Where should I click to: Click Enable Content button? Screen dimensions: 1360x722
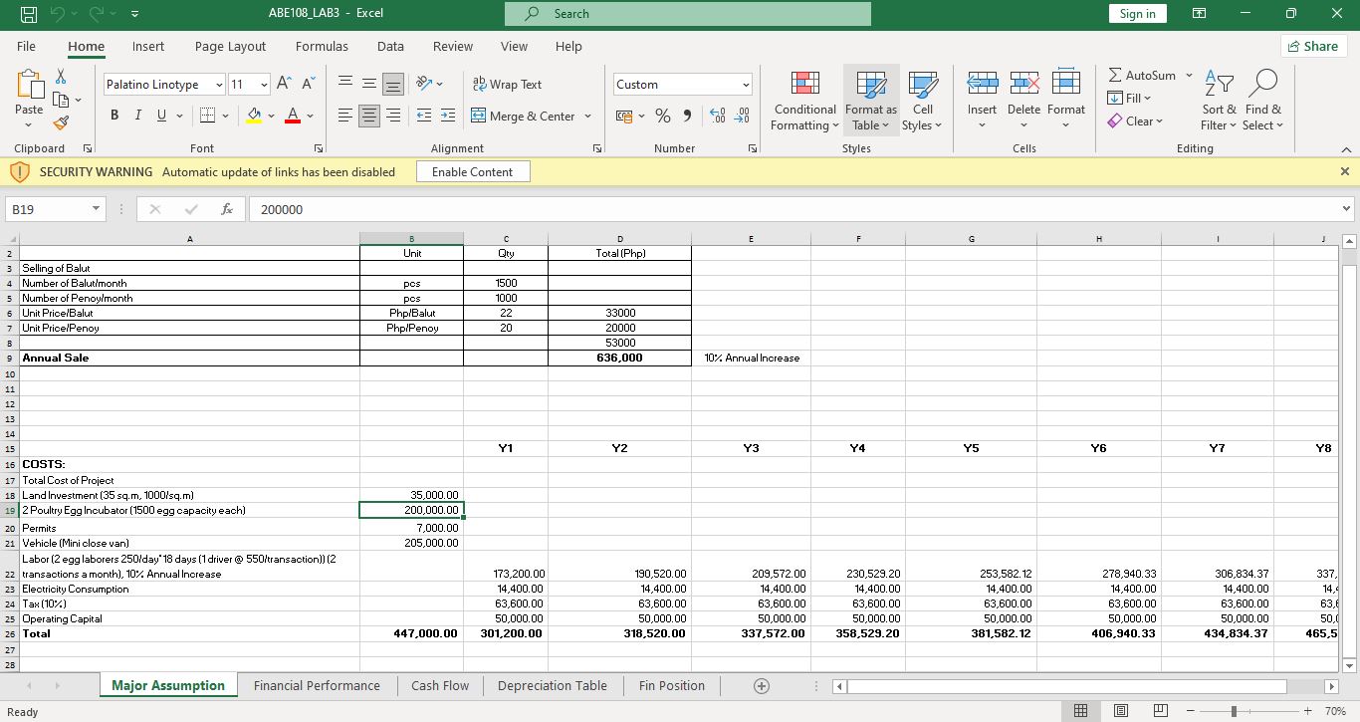(x=473, y=172)
